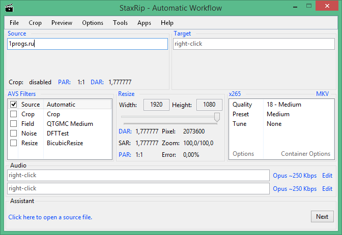Open the x265 encoder selection link
Screen dimensions: 342x235
point(235,94)
